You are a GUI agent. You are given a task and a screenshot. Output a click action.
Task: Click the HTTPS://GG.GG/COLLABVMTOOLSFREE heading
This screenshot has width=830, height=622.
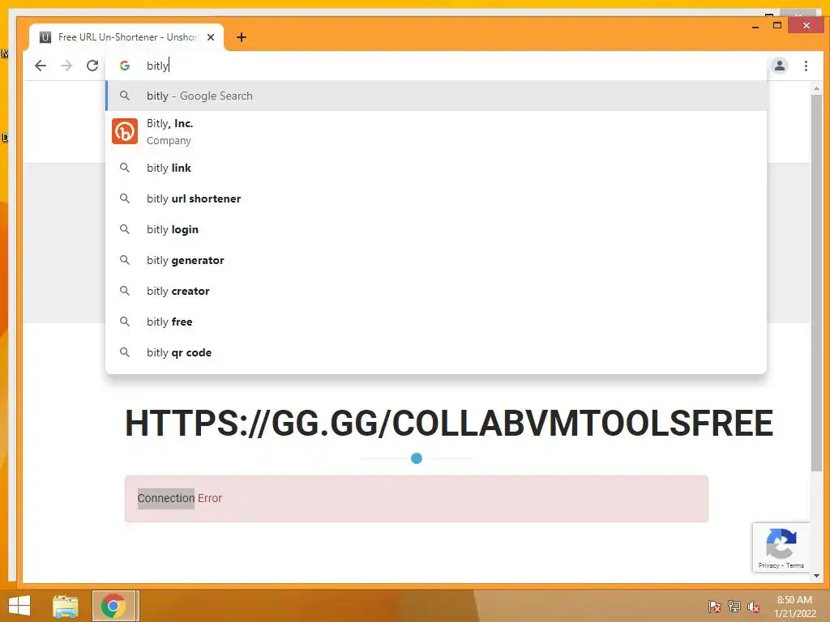pos(449,423)
